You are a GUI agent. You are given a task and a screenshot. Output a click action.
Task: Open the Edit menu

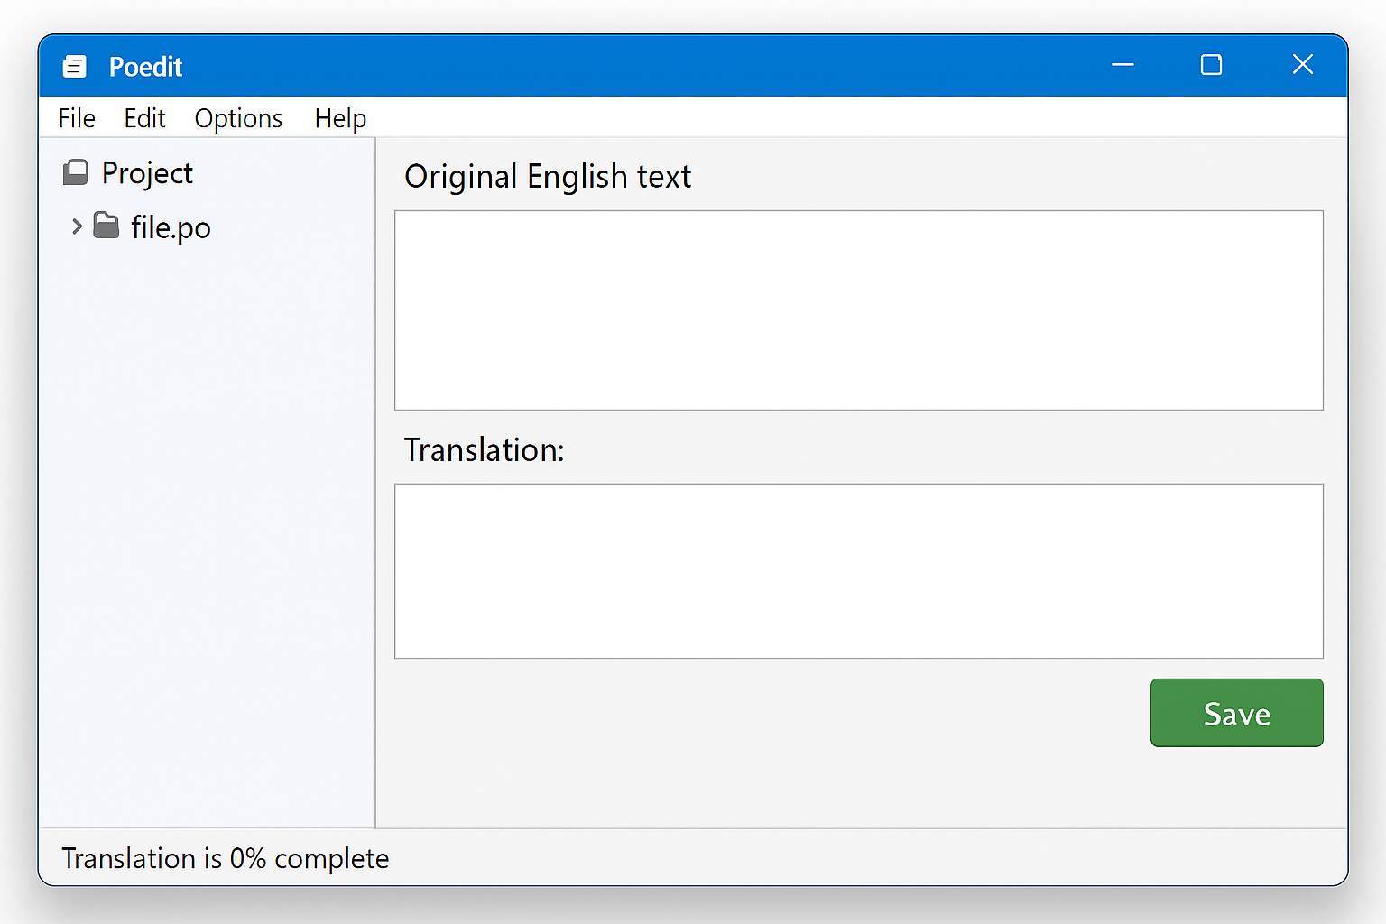click(144, 117)
